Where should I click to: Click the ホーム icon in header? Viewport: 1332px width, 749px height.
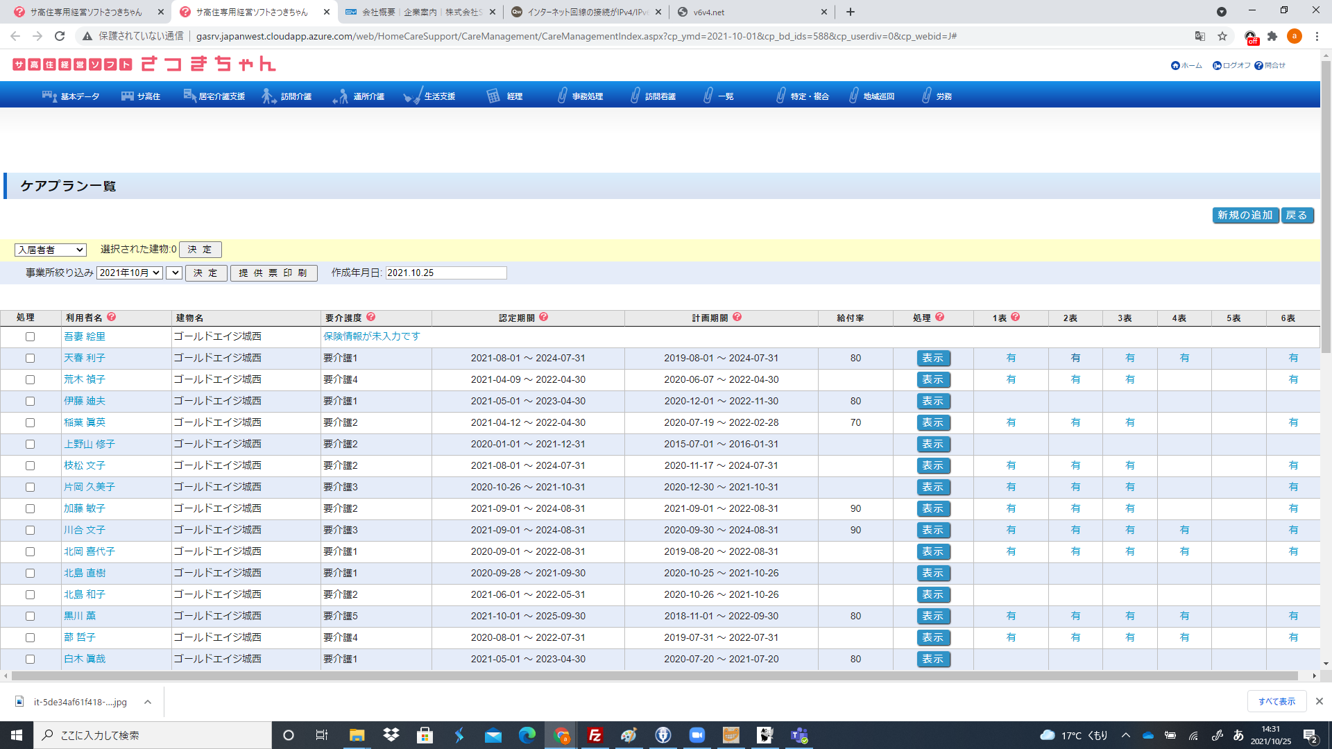(1175, 65)
